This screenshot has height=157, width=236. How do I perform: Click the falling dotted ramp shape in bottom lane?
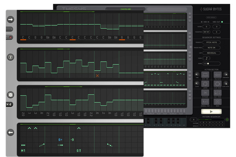[110, 145]
